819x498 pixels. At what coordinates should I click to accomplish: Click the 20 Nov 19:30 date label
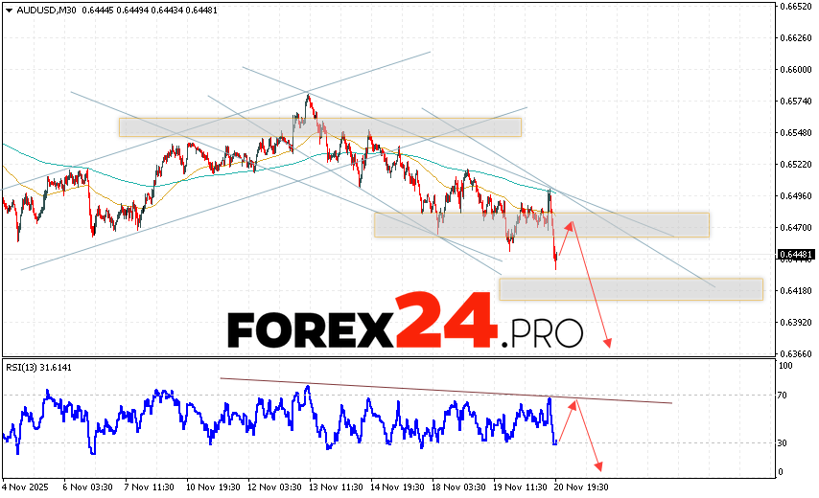point(580,486)
